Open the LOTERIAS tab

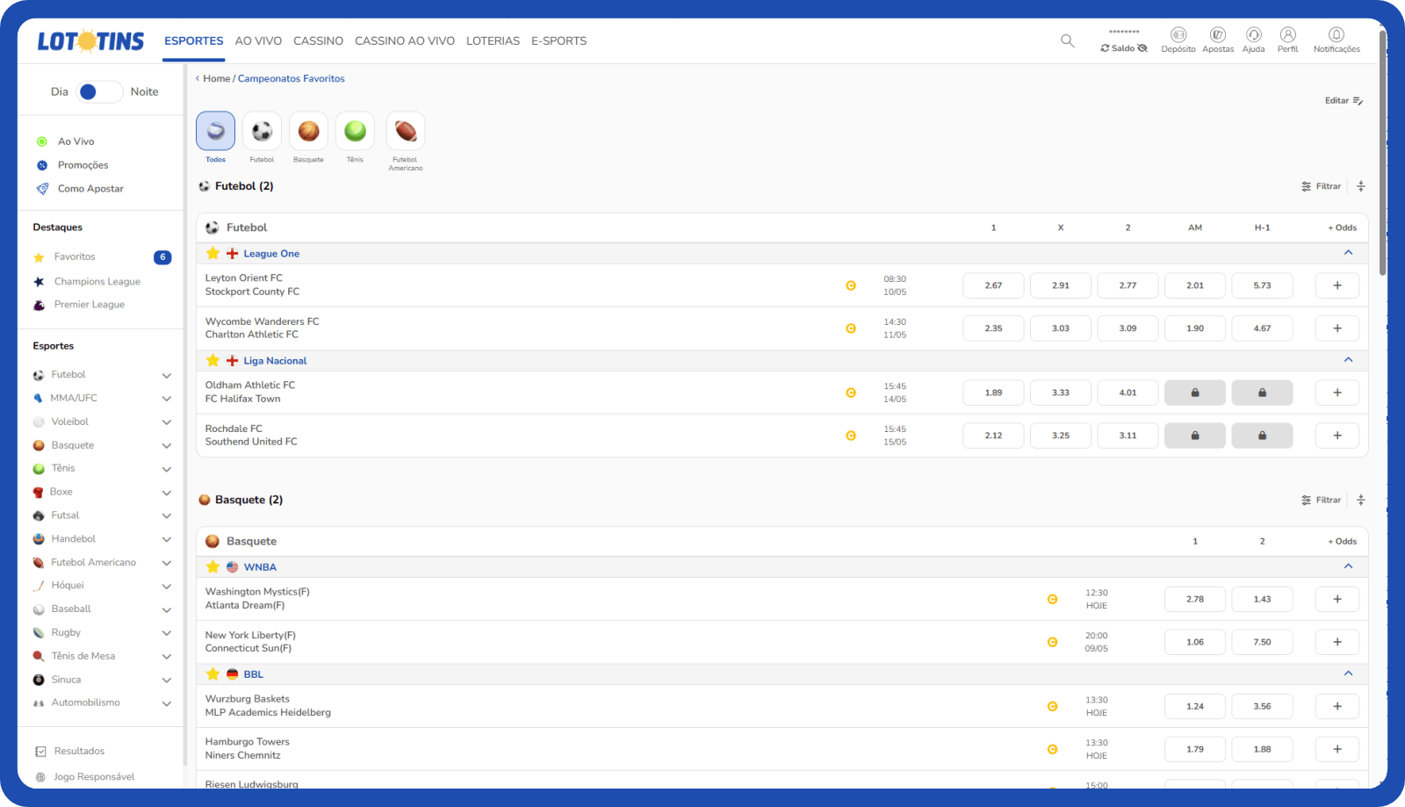(x=493, y=40)
